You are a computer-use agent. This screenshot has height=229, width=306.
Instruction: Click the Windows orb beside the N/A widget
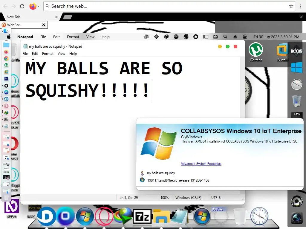point(202,216)
